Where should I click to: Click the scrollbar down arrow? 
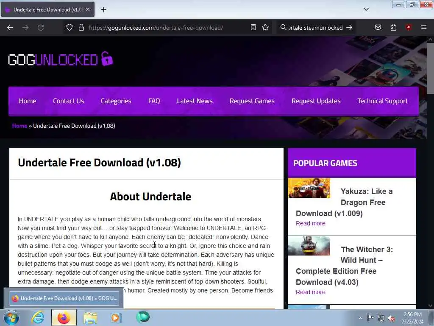click(430, 306)
